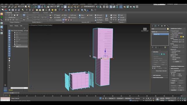Toggle the Angle Snap icon
This screenshot has height=105, width=187.
click(x=72, y=7)
